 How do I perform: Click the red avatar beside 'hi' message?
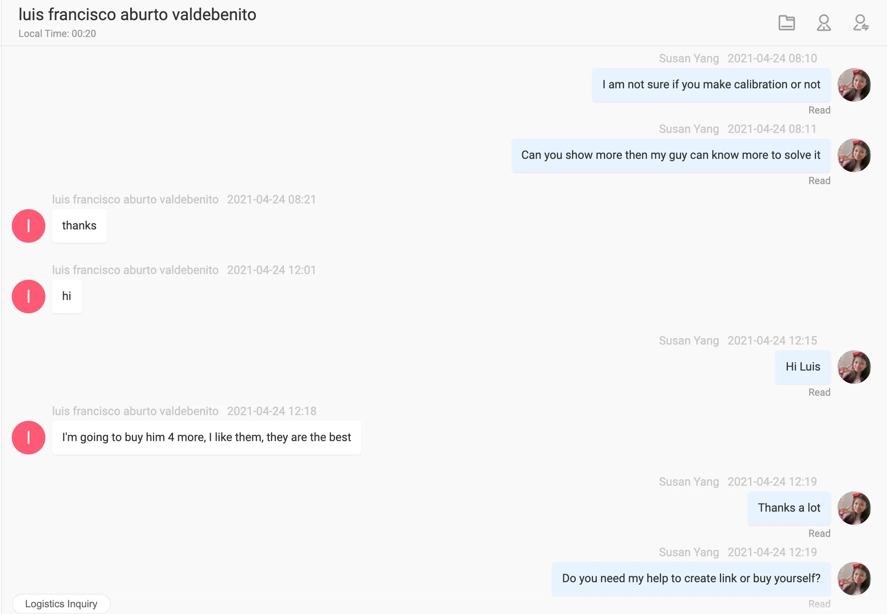point(29,297)
